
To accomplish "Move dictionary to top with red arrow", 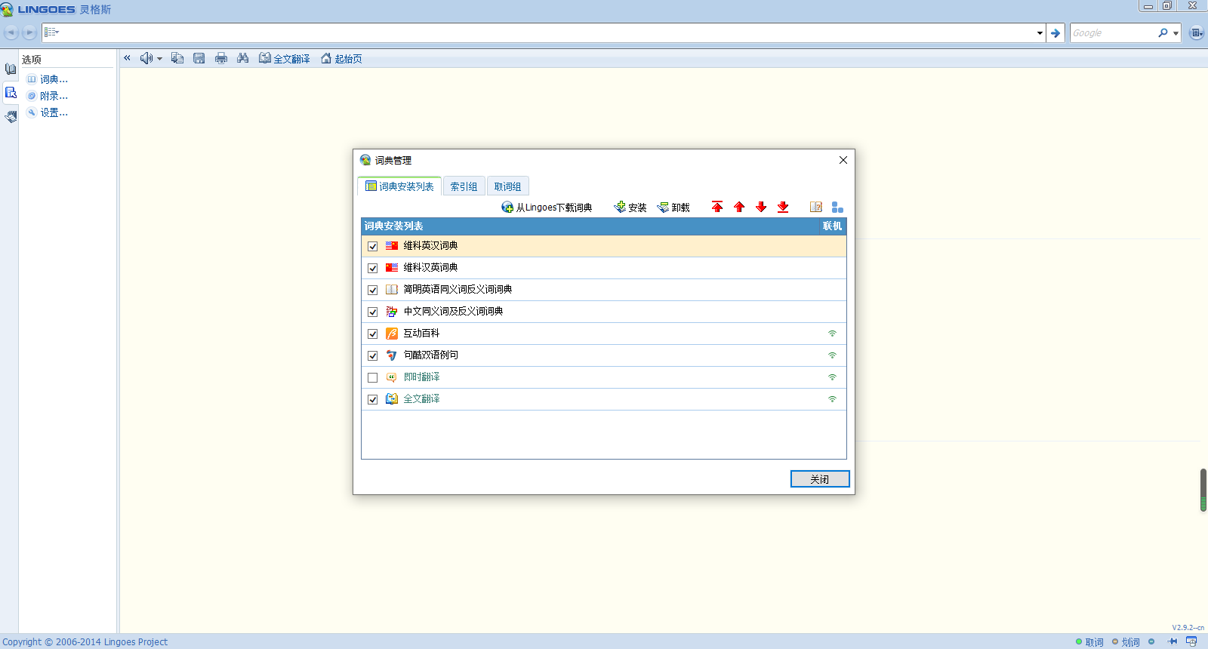I will point(717,207).
